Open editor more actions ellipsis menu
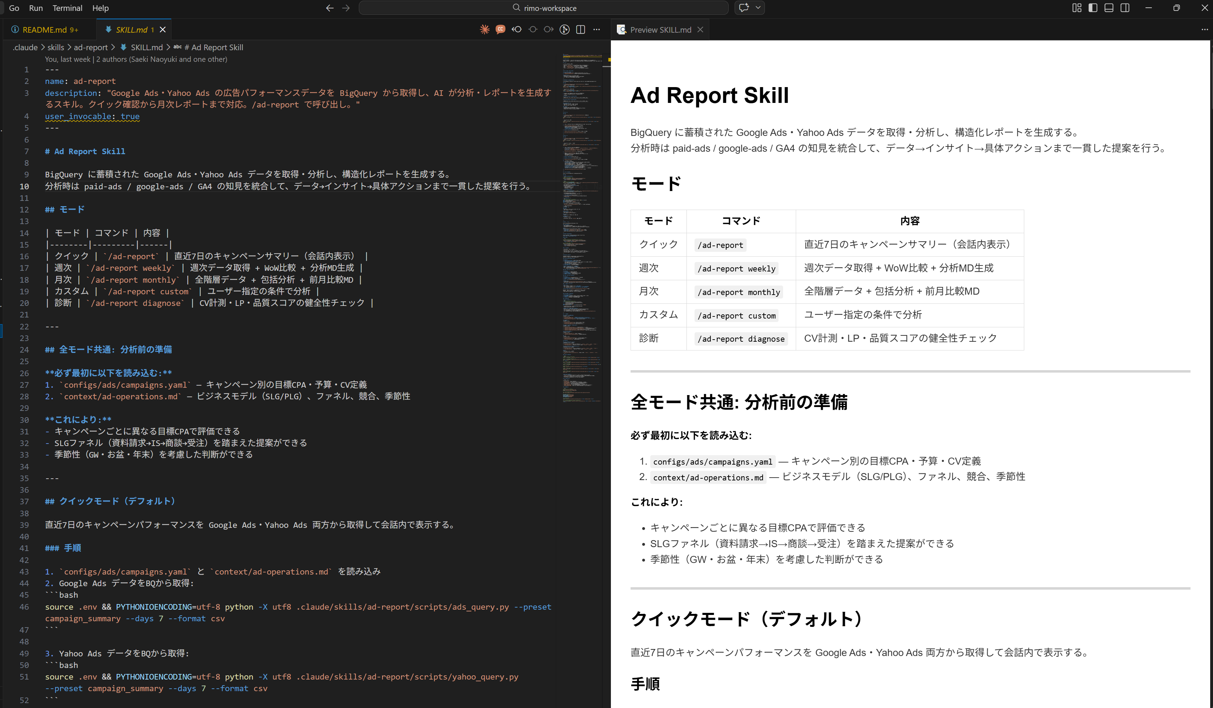Screen dimensions: 1213x708 tap(596, 29)
